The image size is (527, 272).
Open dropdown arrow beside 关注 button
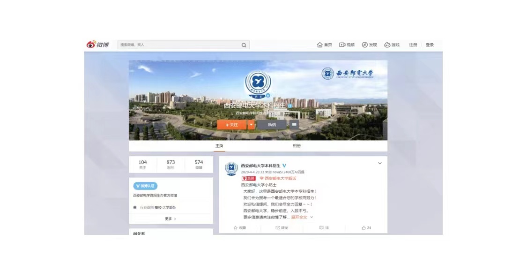pos(251,125)
